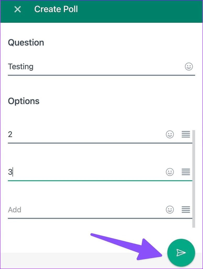
Task: Open the emoji picker for the Add option
Action: [170, 210]
